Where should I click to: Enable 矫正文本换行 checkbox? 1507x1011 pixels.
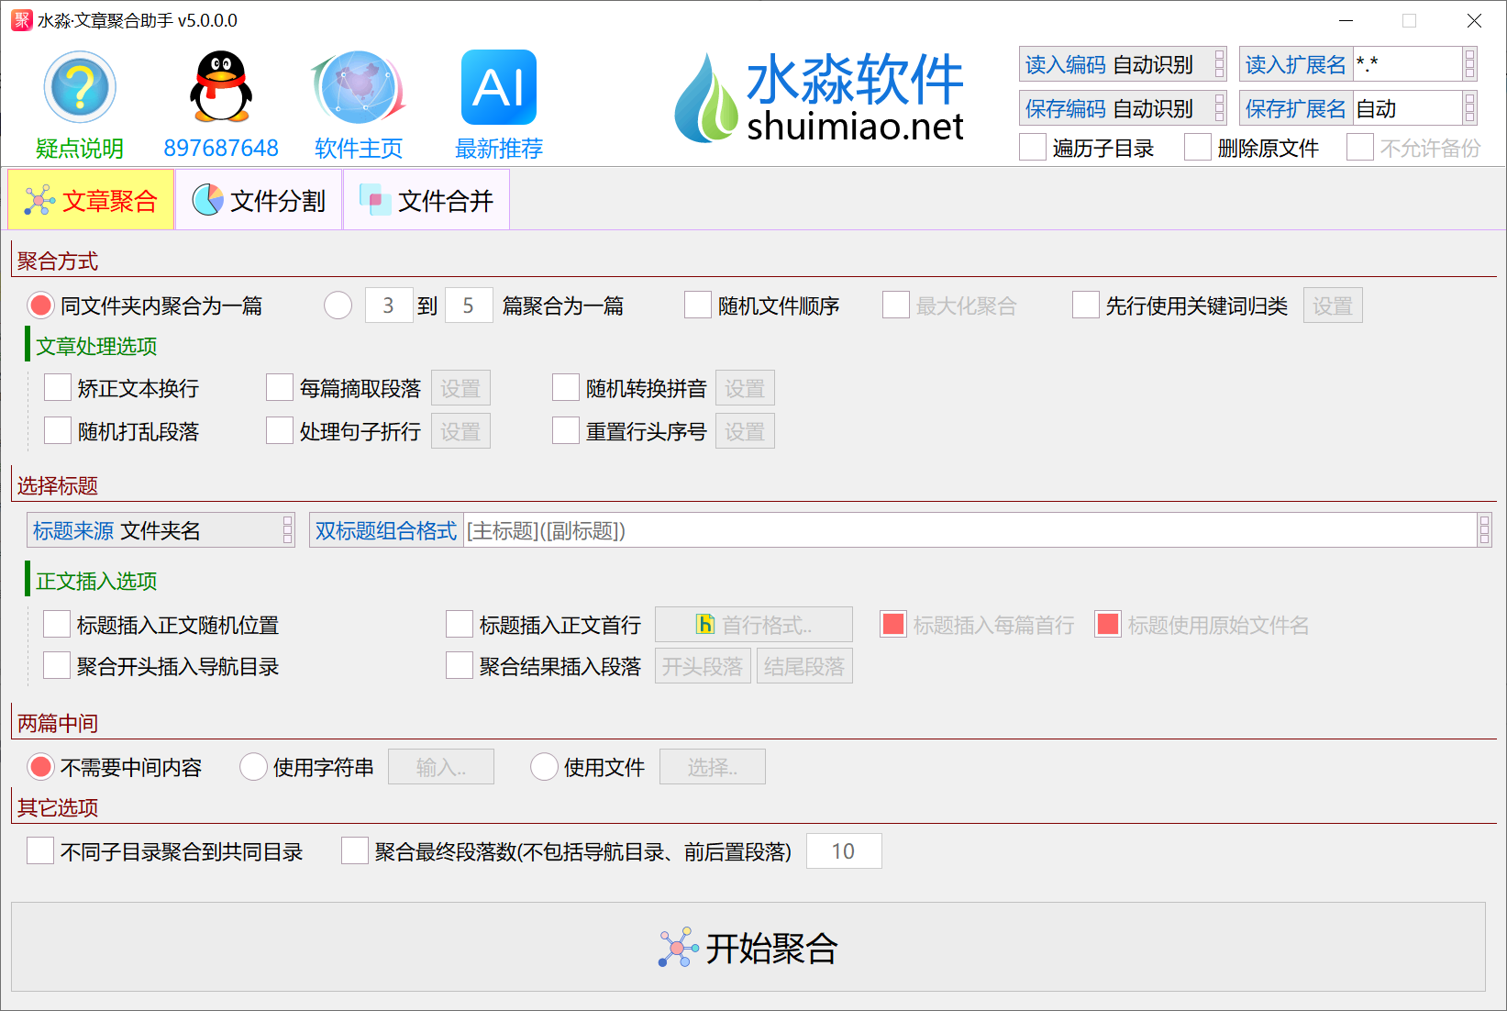point(58,388)
